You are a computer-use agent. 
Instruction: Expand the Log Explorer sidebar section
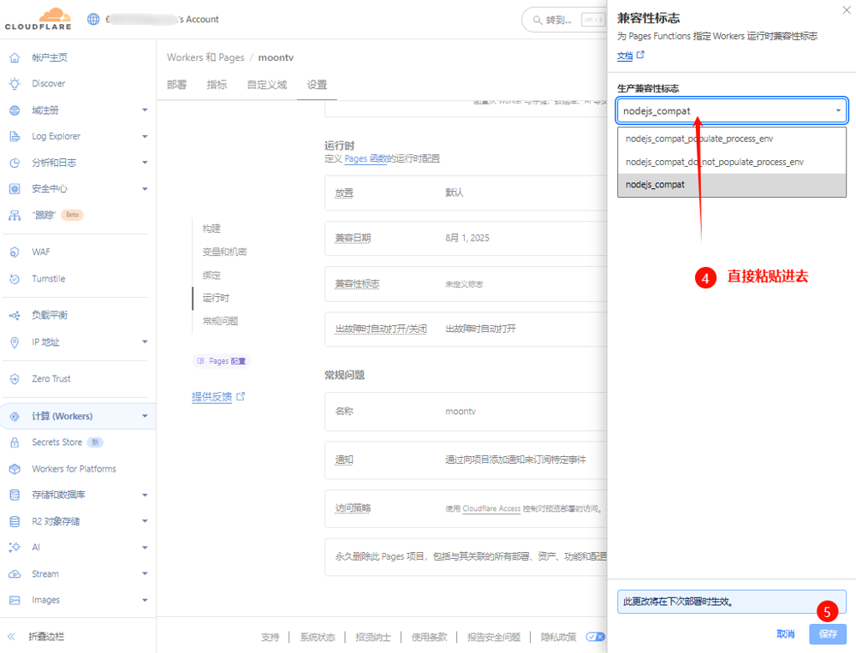(x=145, y=137)
